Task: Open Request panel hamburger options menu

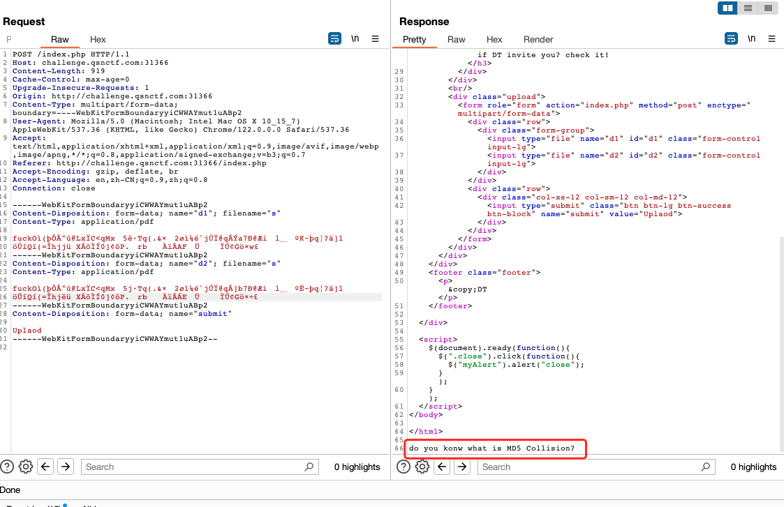Action: (375, 39)
